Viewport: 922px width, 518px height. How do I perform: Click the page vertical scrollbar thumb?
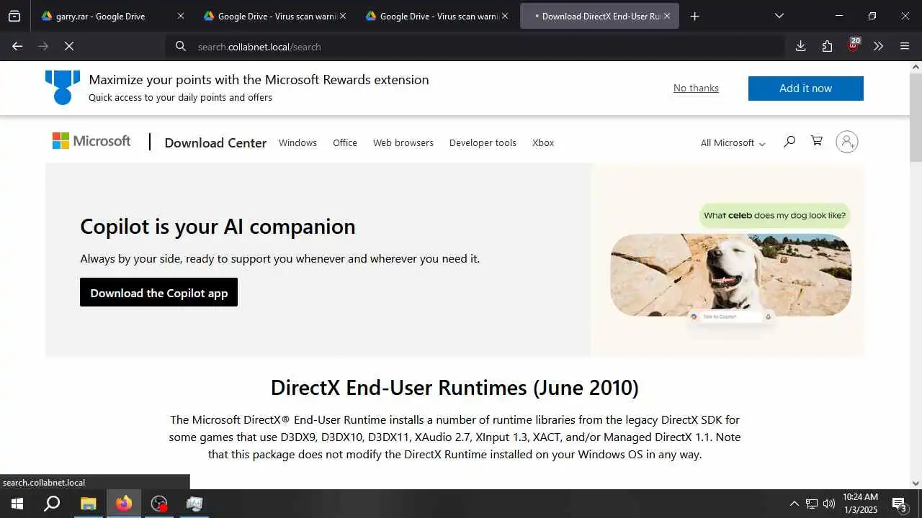[916, 117]
